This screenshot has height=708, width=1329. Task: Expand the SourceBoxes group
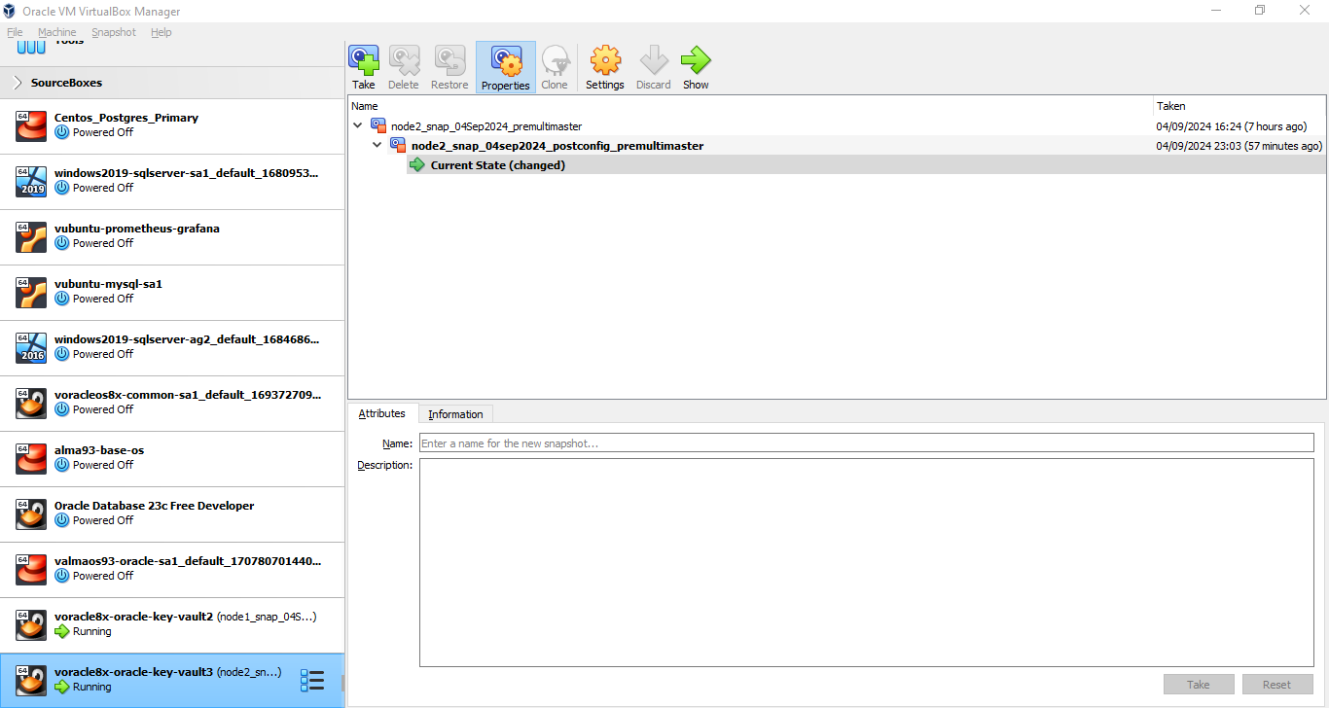click(18, 83)
